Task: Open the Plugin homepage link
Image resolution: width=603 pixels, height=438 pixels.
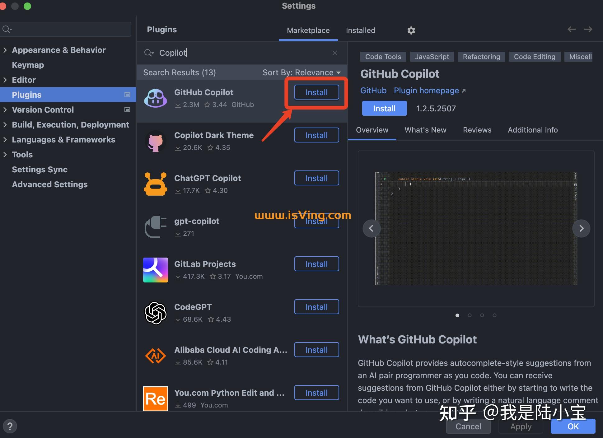Action: pyautogui.click(x=427, y=91)
